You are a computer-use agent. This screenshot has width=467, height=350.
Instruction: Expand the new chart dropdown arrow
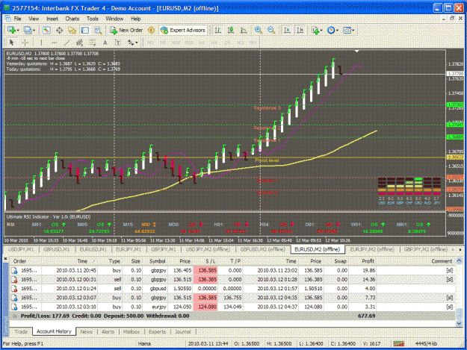(x=18, y=31)
